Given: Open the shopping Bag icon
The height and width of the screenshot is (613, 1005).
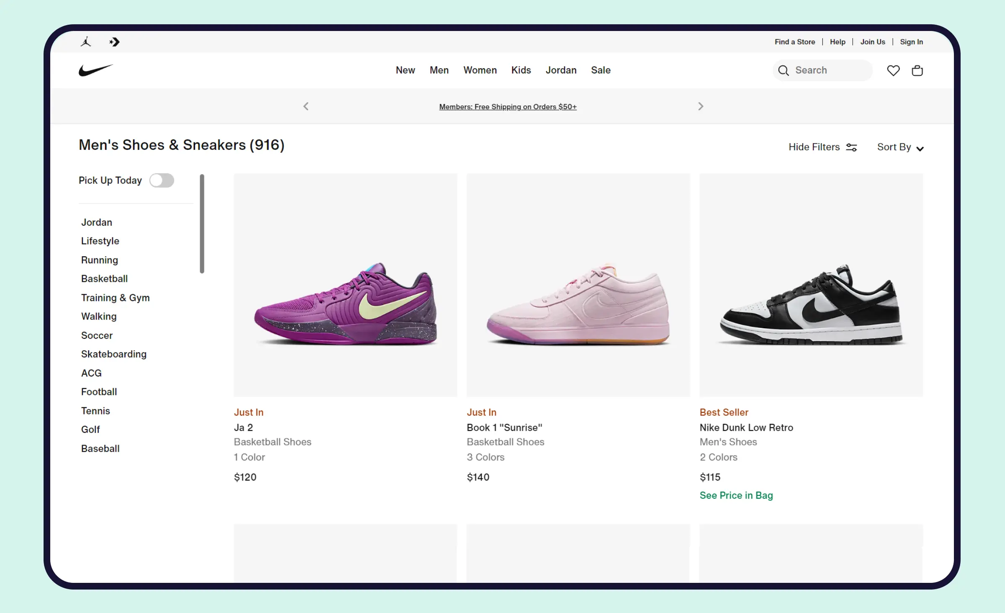Looking at the screenshot, I should [x=917, y=70].
